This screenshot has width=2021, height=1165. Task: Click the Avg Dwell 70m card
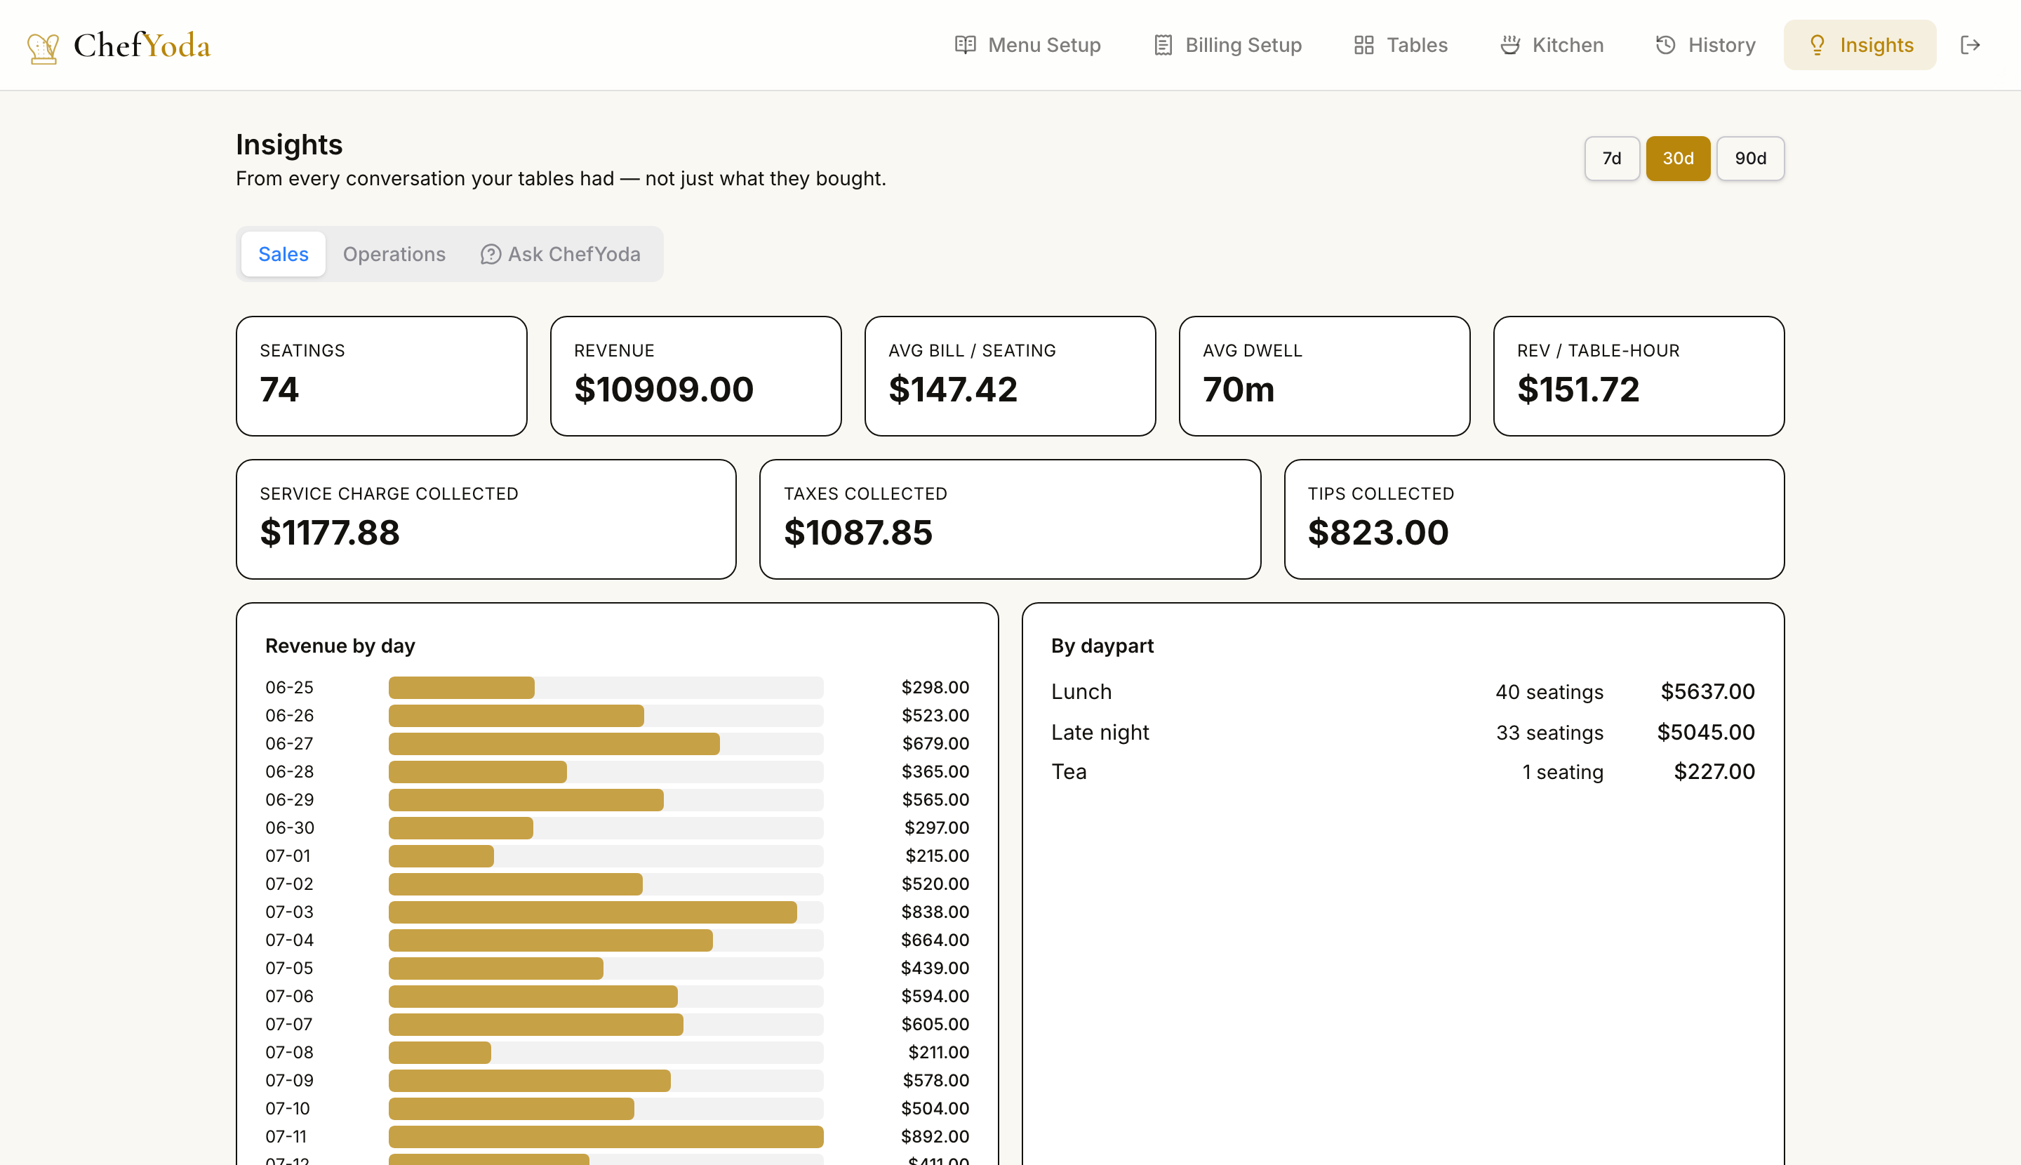[x=1324, y=376]
